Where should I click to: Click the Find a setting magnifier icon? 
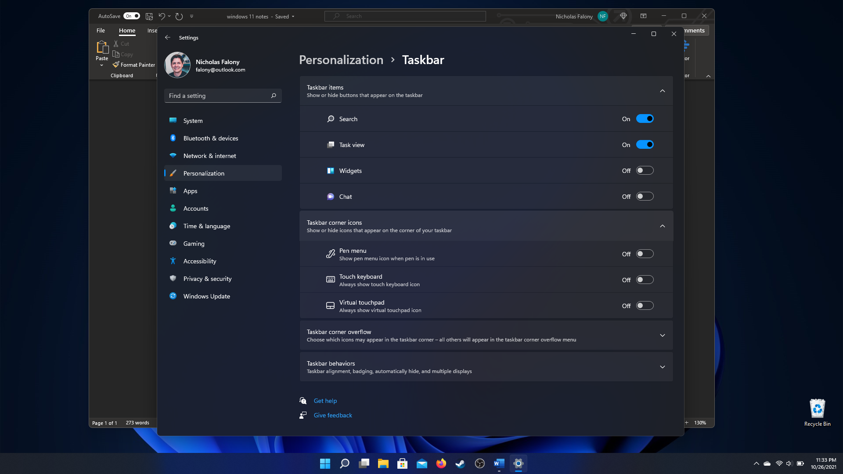click(x=274, y=96)
